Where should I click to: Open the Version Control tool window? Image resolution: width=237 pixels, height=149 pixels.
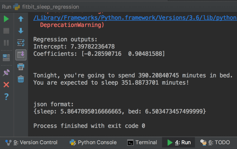[31, 142]
